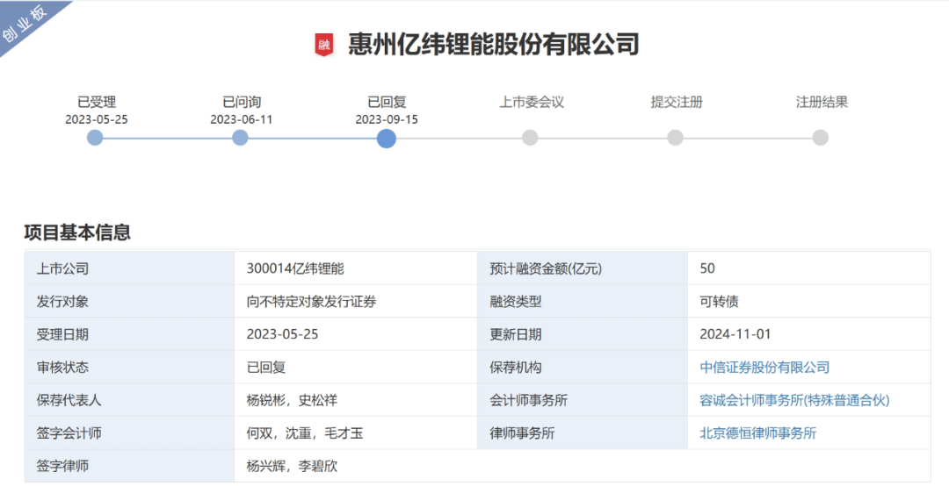Click the 发行对象 row label
Image resolution: width=949 pixels, height=486 pixels.
pyautogui.click(x=62, y=302)
